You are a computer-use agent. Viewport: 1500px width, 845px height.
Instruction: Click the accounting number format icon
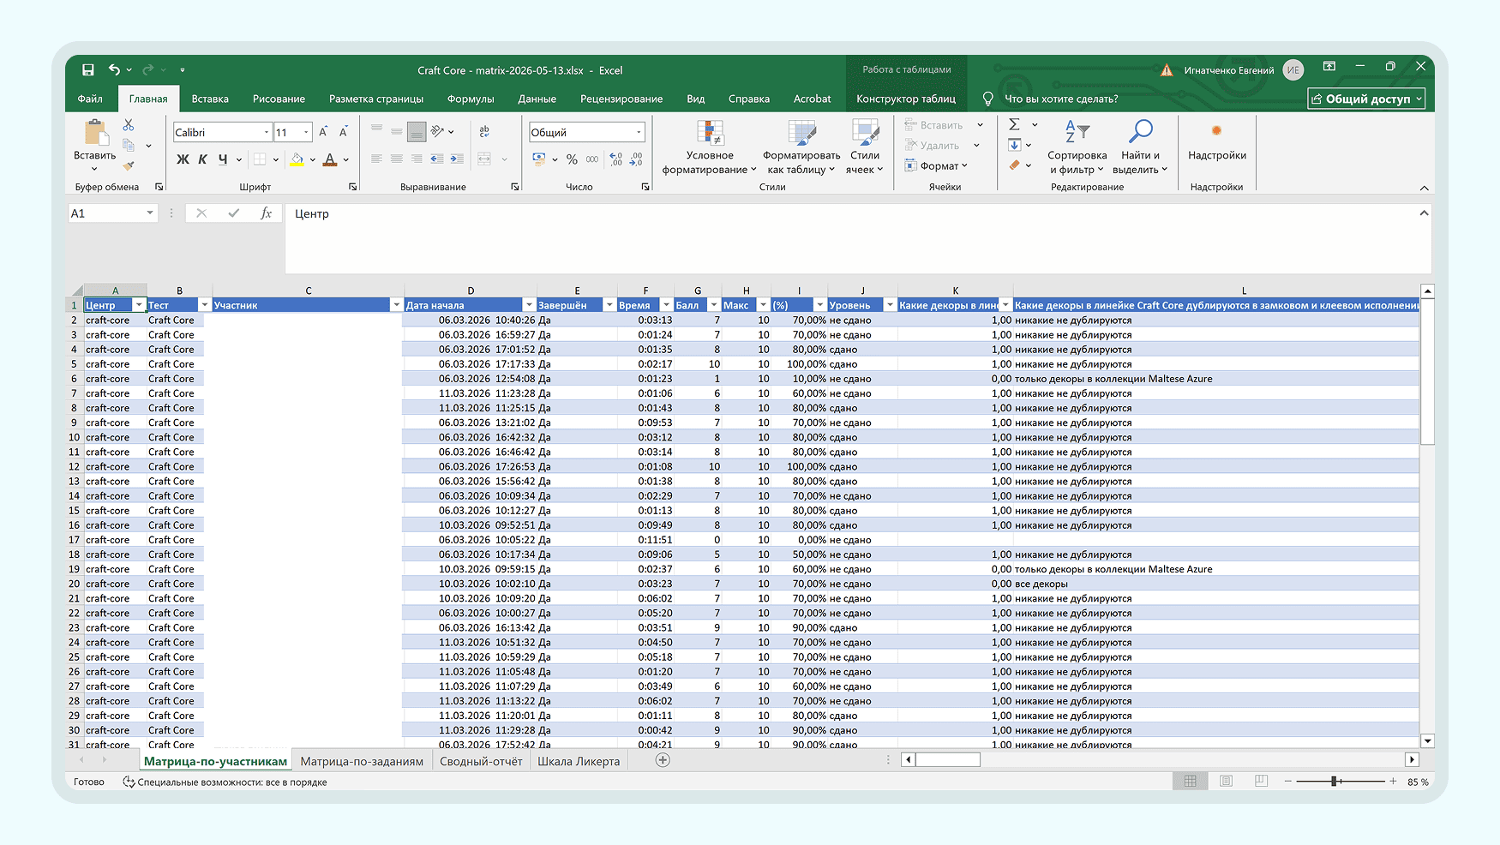[539, 159]
